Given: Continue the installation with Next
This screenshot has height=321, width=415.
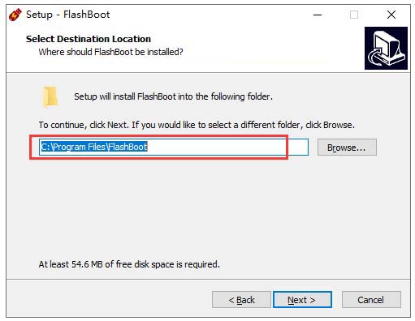Looking at the screenshot, I should (x=302, y=300).
